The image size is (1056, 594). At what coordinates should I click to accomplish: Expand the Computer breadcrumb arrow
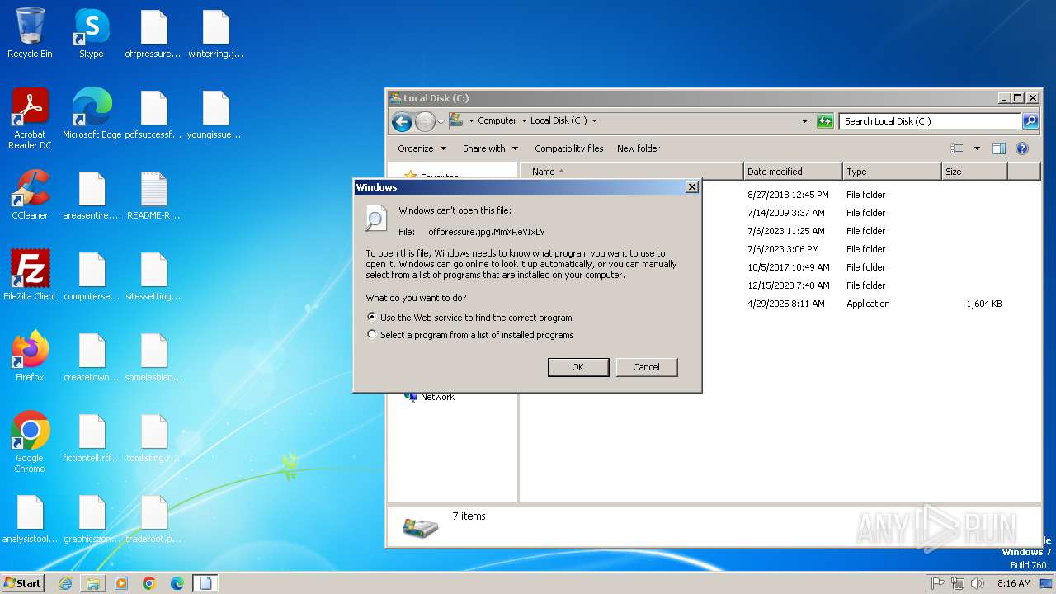(524, 120)
